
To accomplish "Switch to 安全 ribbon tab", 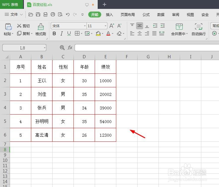I will tap(205, 14).
